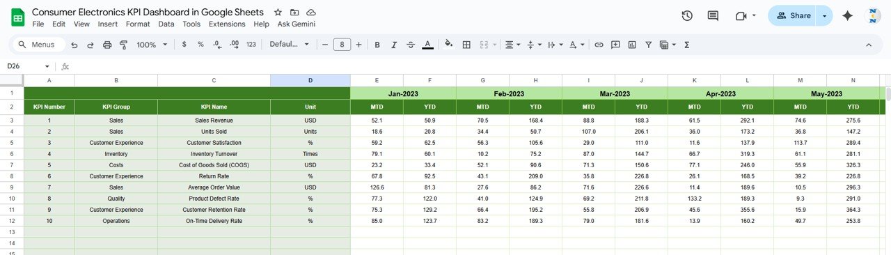Insert a link

pyautogui.click(x=598, y=45)
